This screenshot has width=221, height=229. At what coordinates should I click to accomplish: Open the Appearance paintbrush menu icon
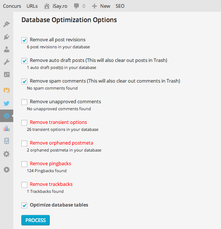7,24
